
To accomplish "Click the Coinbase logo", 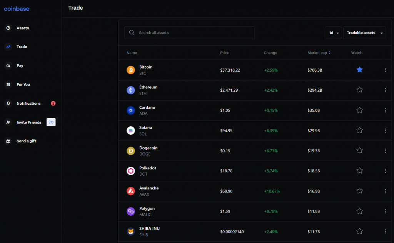I will pos(17,9).
